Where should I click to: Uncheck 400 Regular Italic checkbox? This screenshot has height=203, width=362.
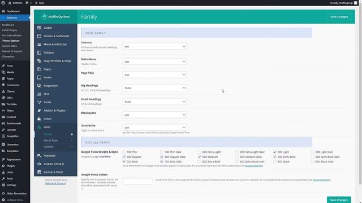click(x=162, y=157)
